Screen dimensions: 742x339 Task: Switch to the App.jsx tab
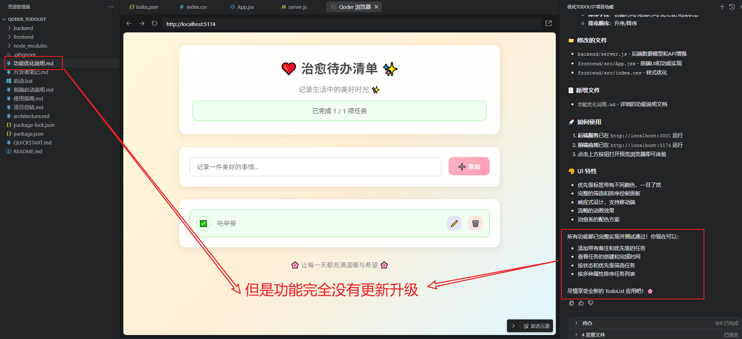pyautogui.click(x=242, y=7)
